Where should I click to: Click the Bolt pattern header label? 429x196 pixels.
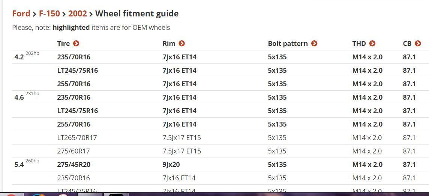(288, 44)
